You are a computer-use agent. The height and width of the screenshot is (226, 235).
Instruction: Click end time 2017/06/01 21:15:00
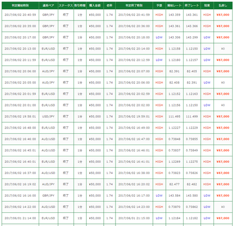point(134,218)
